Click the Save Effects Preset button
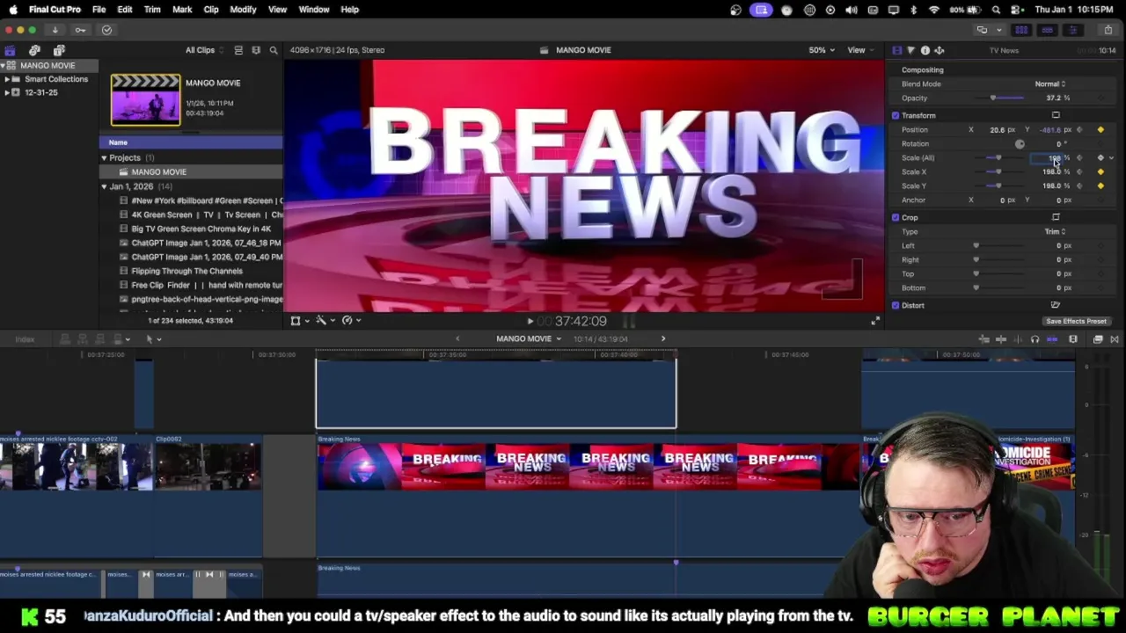 click(x=1076, y=321)
